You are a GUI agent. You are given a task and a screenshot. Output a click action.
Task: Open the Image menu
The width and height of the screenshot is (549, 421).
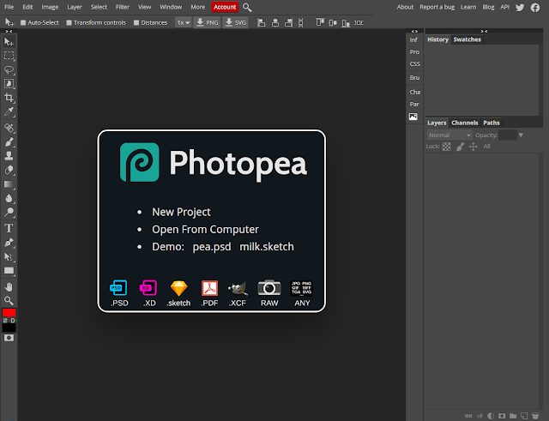click(x=50, y=7)
